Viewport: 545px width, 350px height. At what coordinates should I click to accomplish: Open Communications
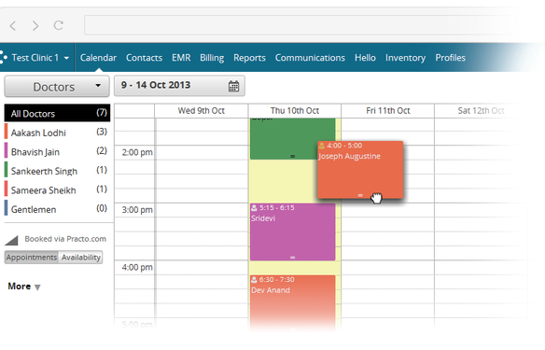tap(310, 58)
